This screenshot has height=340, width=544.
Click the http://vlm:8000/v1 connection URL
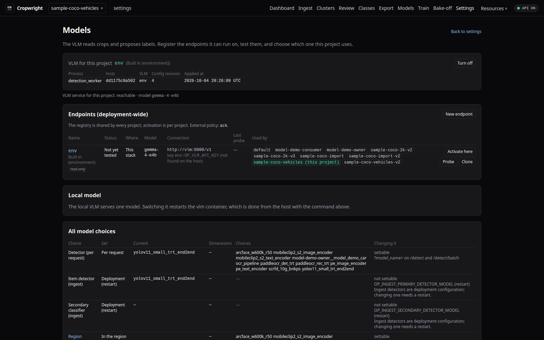[x=189, y=150]
